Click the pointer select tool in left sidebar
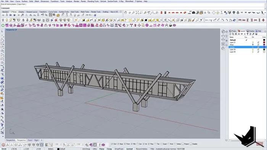Viewport: 267px width, 150px height. coord(2,32)
